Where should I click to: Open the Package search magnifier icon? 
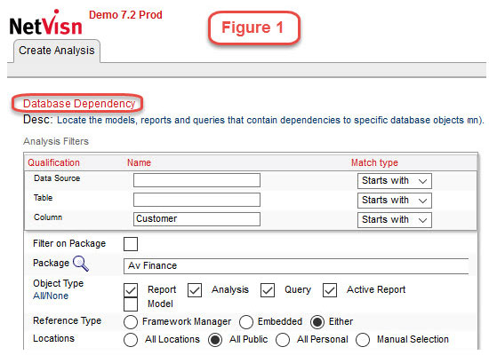[81, 264]
